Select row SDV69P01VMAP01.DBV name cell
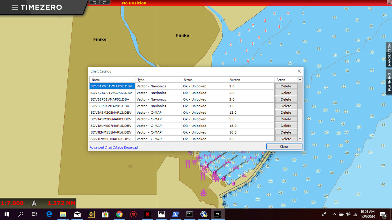This screenshot has height=220, width=392. click(x=112, y=106)
